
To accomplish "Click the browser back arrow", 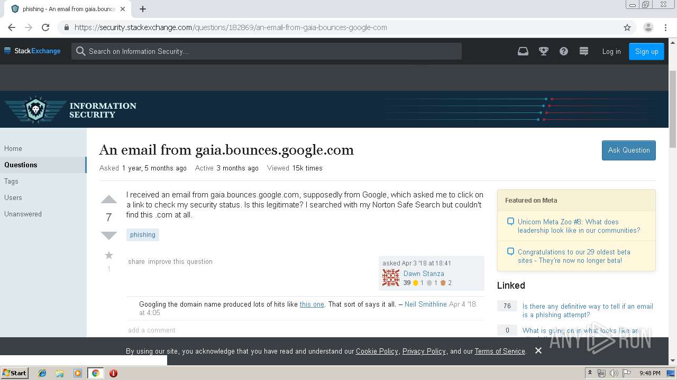I will pos(12,27).
